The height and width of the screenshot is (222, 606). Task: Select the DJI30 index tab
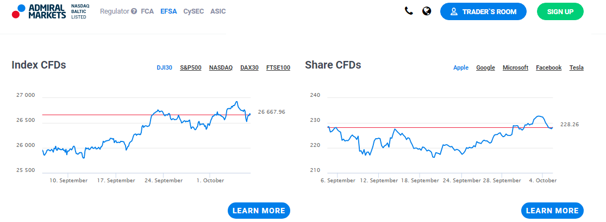[x=164, y=67]
